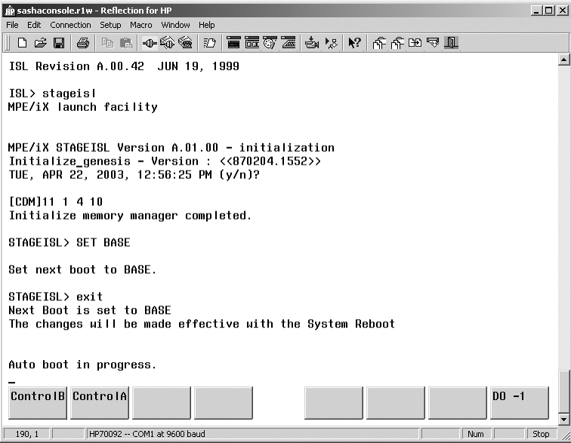Screen dimensions: 571x443
Task: Save settings with the floppy disk icon
Action: point(59,43)
